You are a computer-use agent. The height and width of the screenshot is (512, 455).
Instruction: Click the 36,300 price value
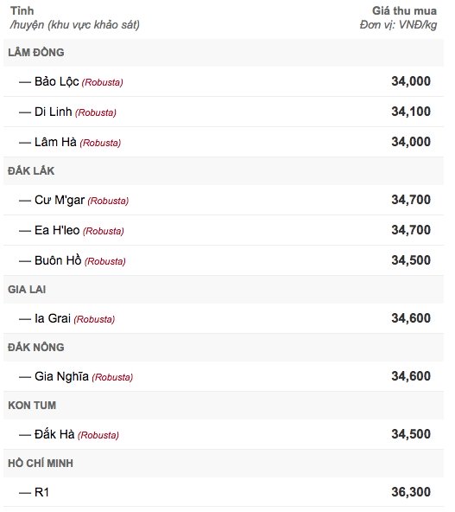[x=411, y=492]
